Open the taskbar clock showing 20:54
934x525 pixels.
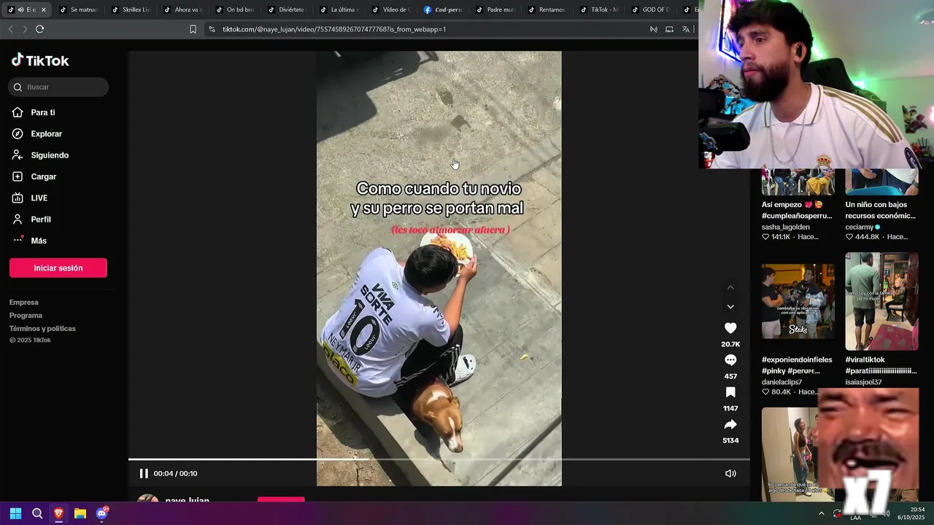coord(911,513)
